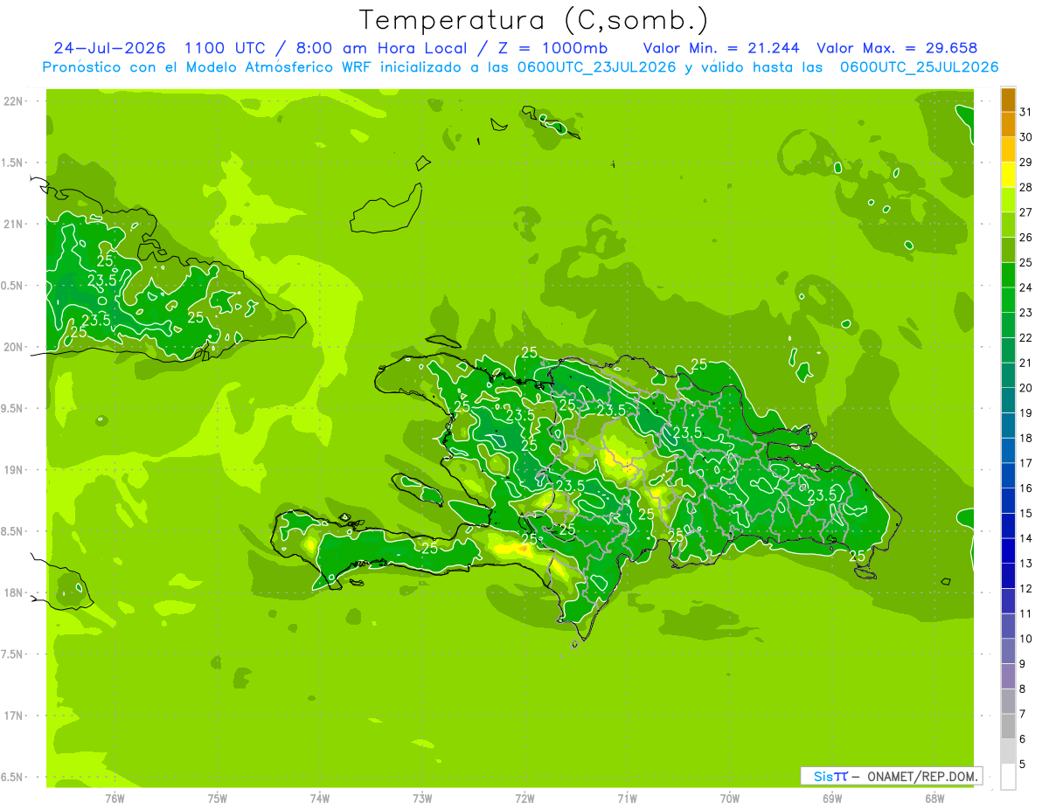Click the color scale label "27"

point(1026,212)
